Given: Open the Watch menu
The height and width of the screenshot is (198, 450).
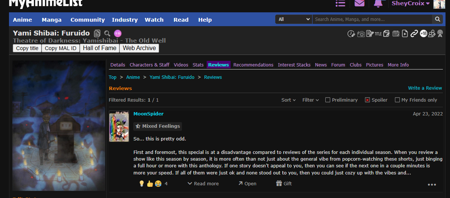Looking at the screenshot, I should tap(154, 20).
